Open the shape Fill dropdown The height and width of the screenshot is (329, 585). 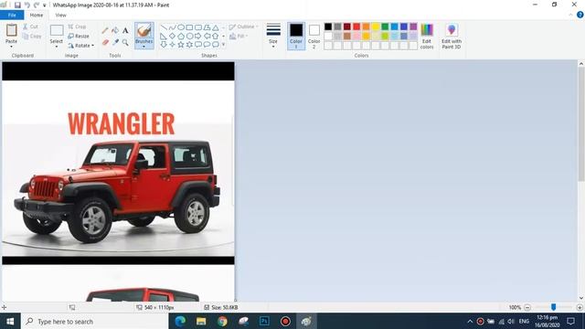click(x=239, y=37)
